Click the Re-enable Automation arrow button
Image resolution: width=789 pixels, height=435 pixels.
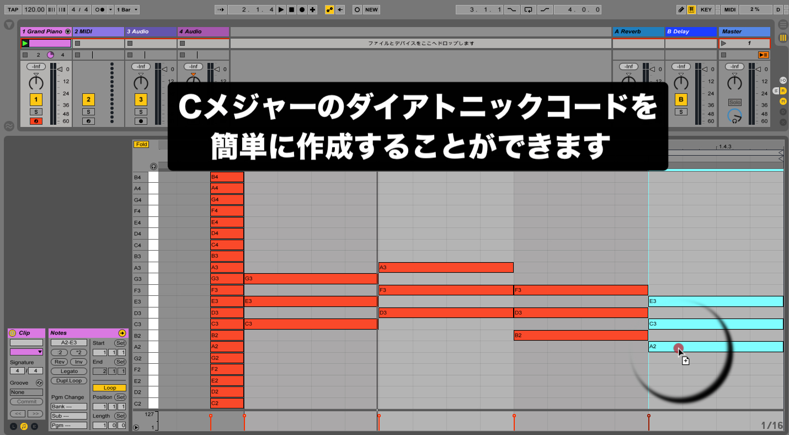coord(340,9)
